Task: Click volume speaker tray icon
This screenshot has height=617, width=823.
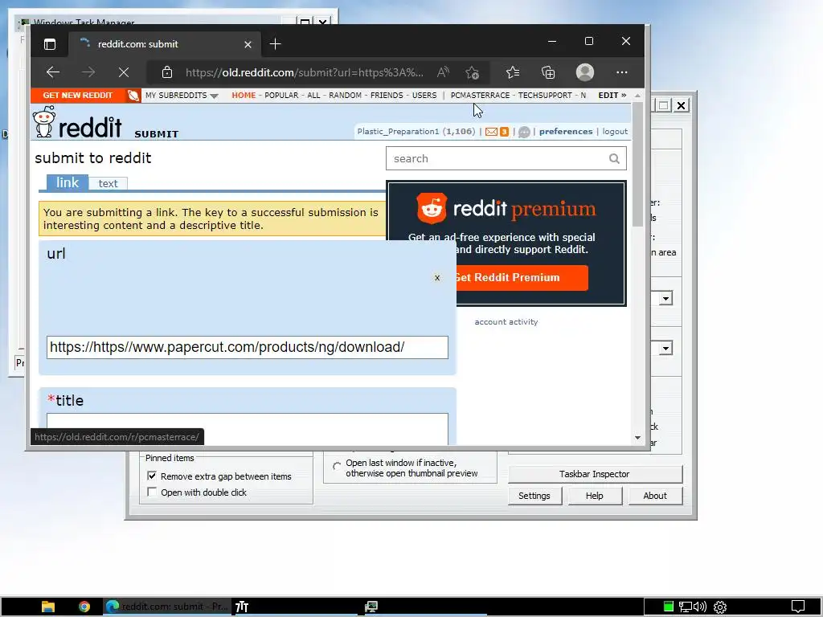Action: (x=700, y=607)
